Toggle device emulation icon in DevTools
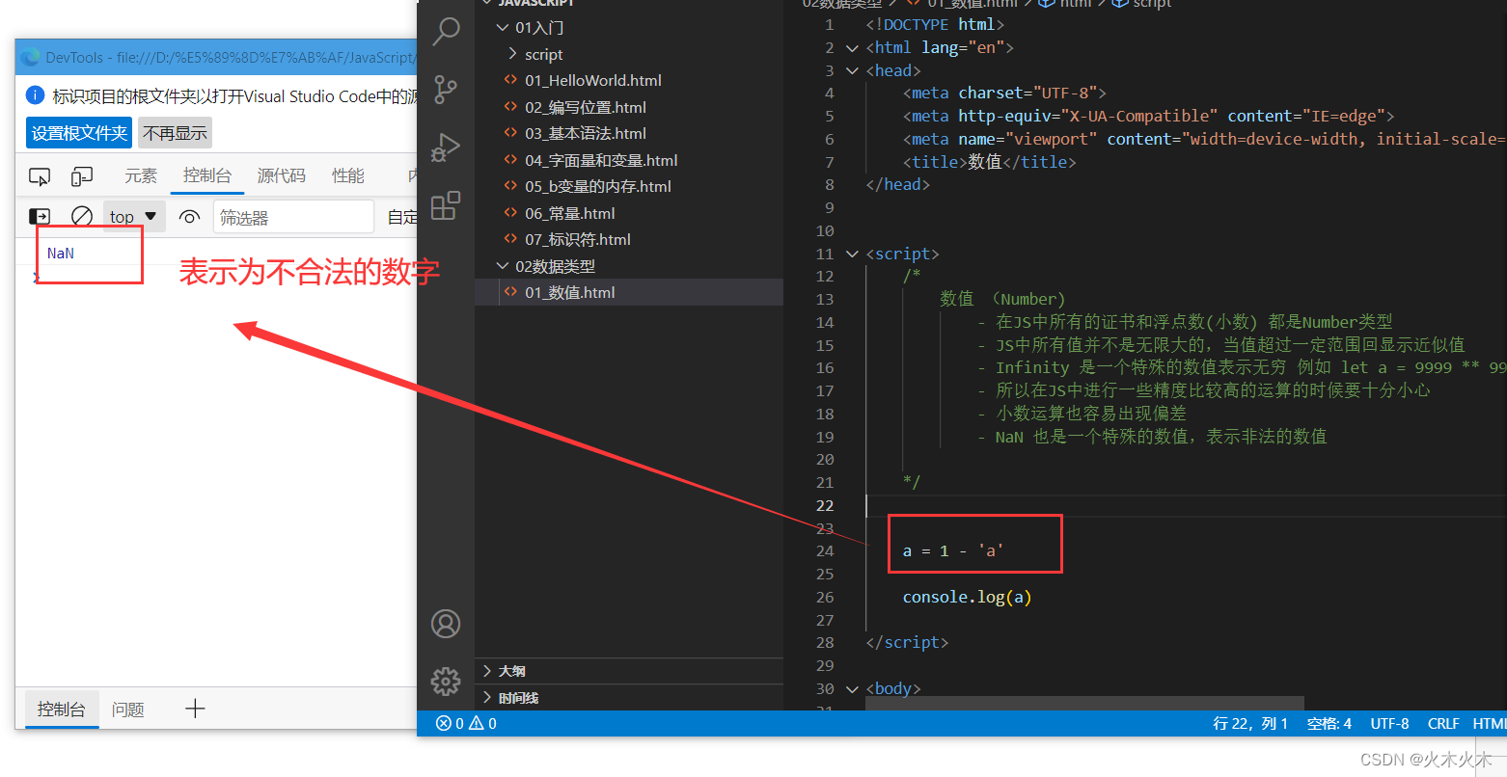Image resolution: width=1507 pixels, height=777 pixels. pos(82,176)
